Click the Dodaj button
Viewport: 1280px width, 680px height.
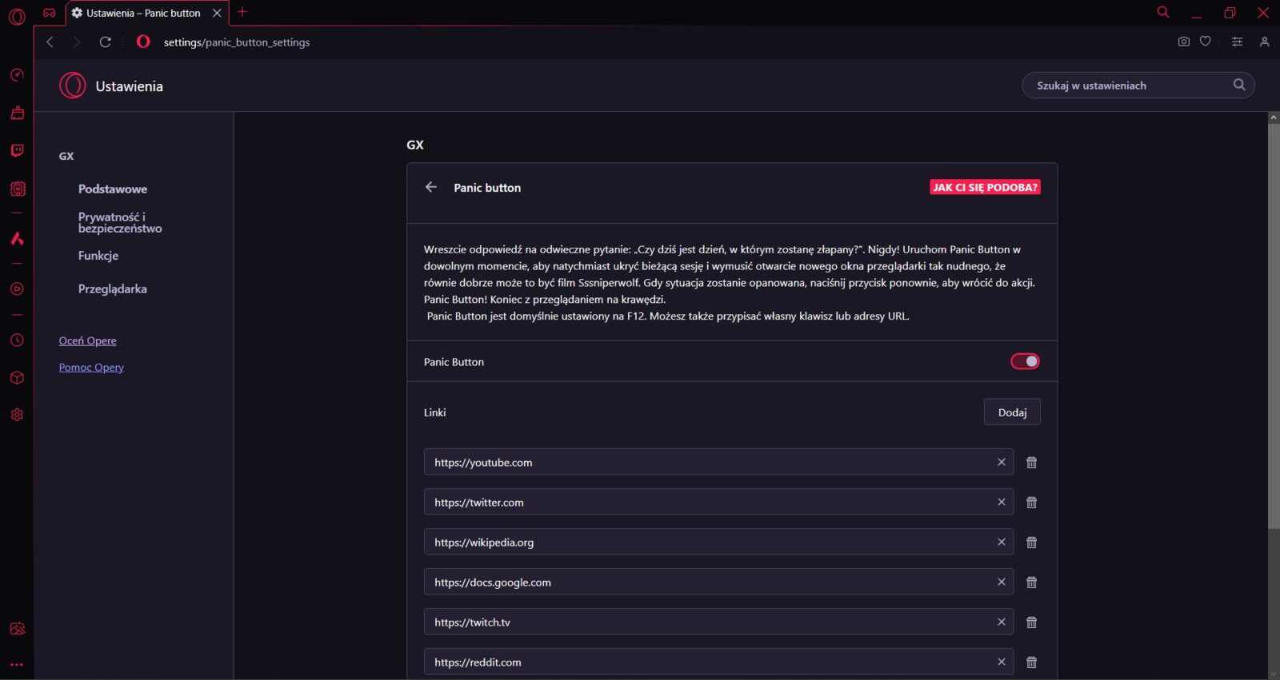(1011, 412)
